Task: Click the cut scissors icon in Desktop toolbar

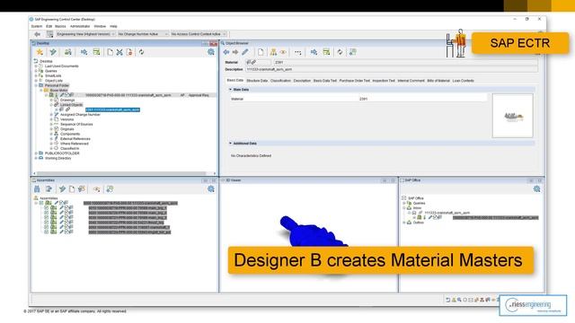Action: (119, 52)
